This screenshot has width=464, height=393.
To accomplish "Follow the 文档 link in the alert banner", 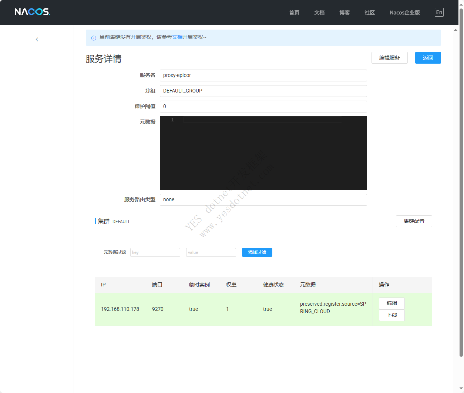I will click(177, 37).
